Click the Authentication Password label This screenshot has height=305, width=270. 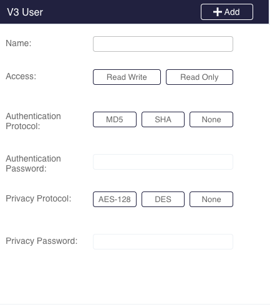(x=33, y=163)
